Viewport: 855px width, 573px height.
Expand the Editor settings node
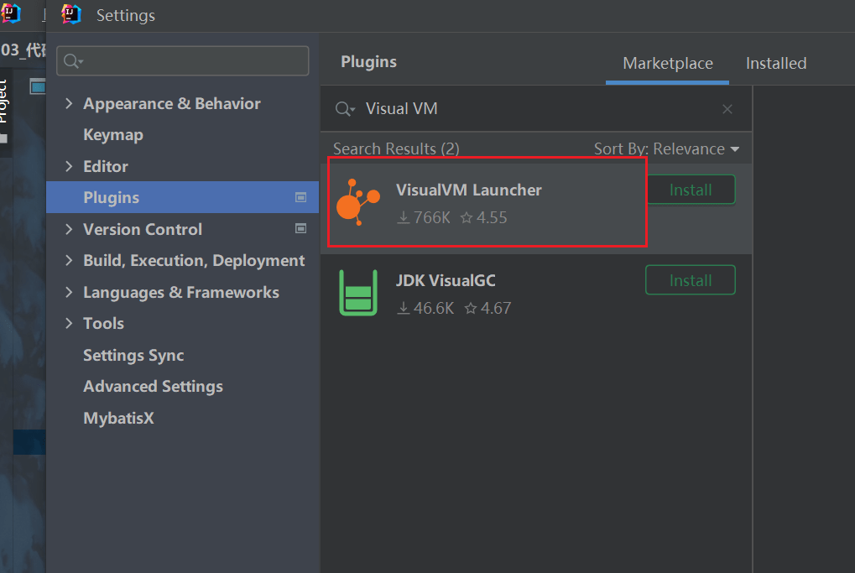[x=69, y=166]
